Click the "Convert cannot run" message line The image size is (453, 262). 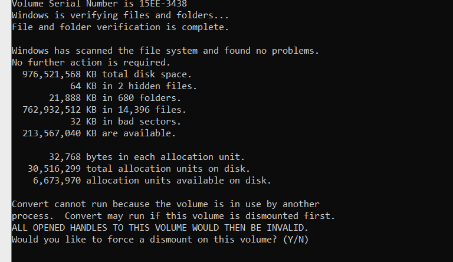click(165, 204)
